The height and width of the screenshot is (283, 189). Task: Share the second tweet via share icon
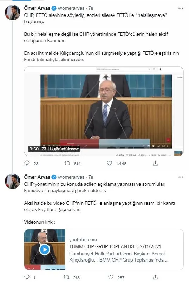(155, 277)
